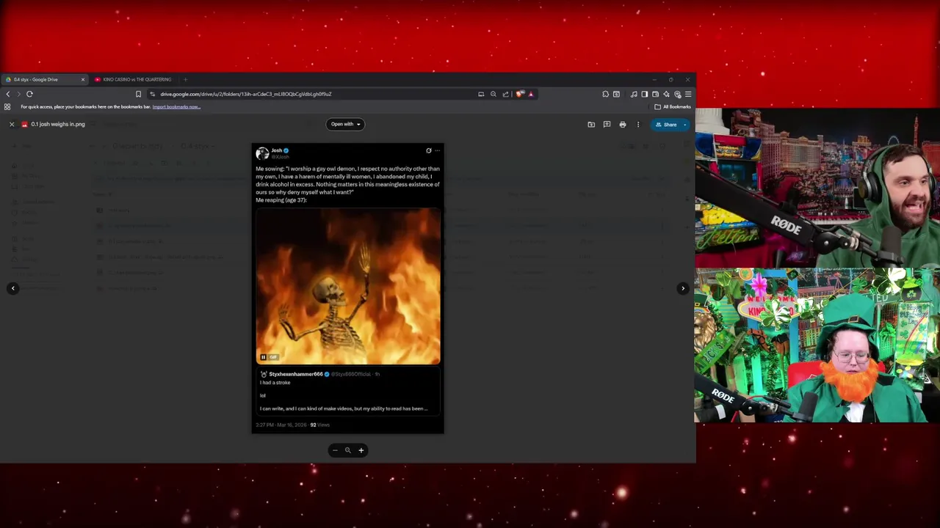Go to the next file in preview
Image resolution: width=940 pixels, height=528 pixels.
[683, 288]
